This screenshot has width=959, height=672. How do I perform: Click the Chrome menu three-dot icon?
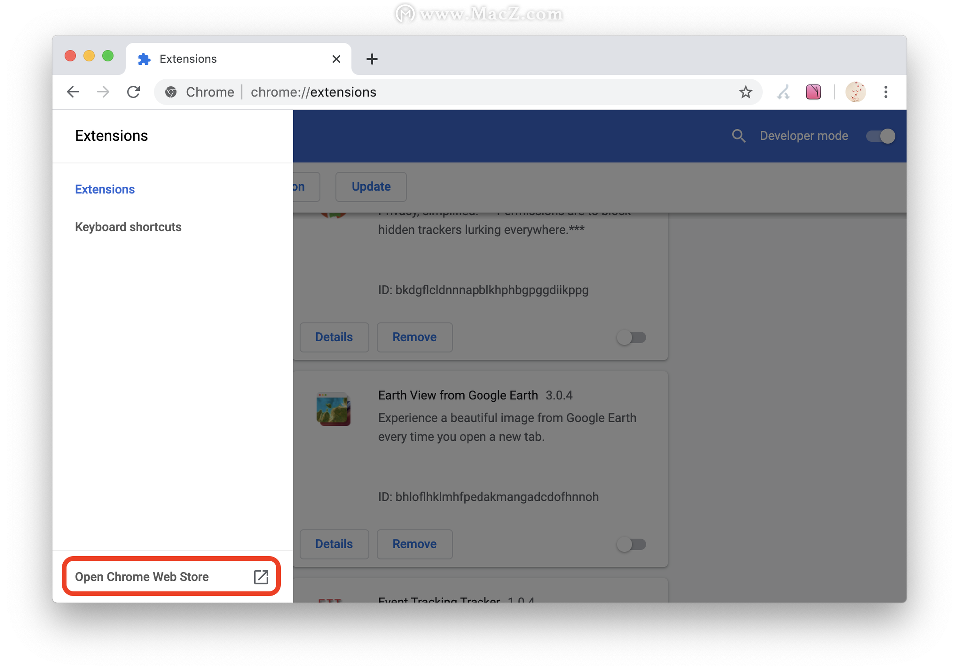pos(886,92)
